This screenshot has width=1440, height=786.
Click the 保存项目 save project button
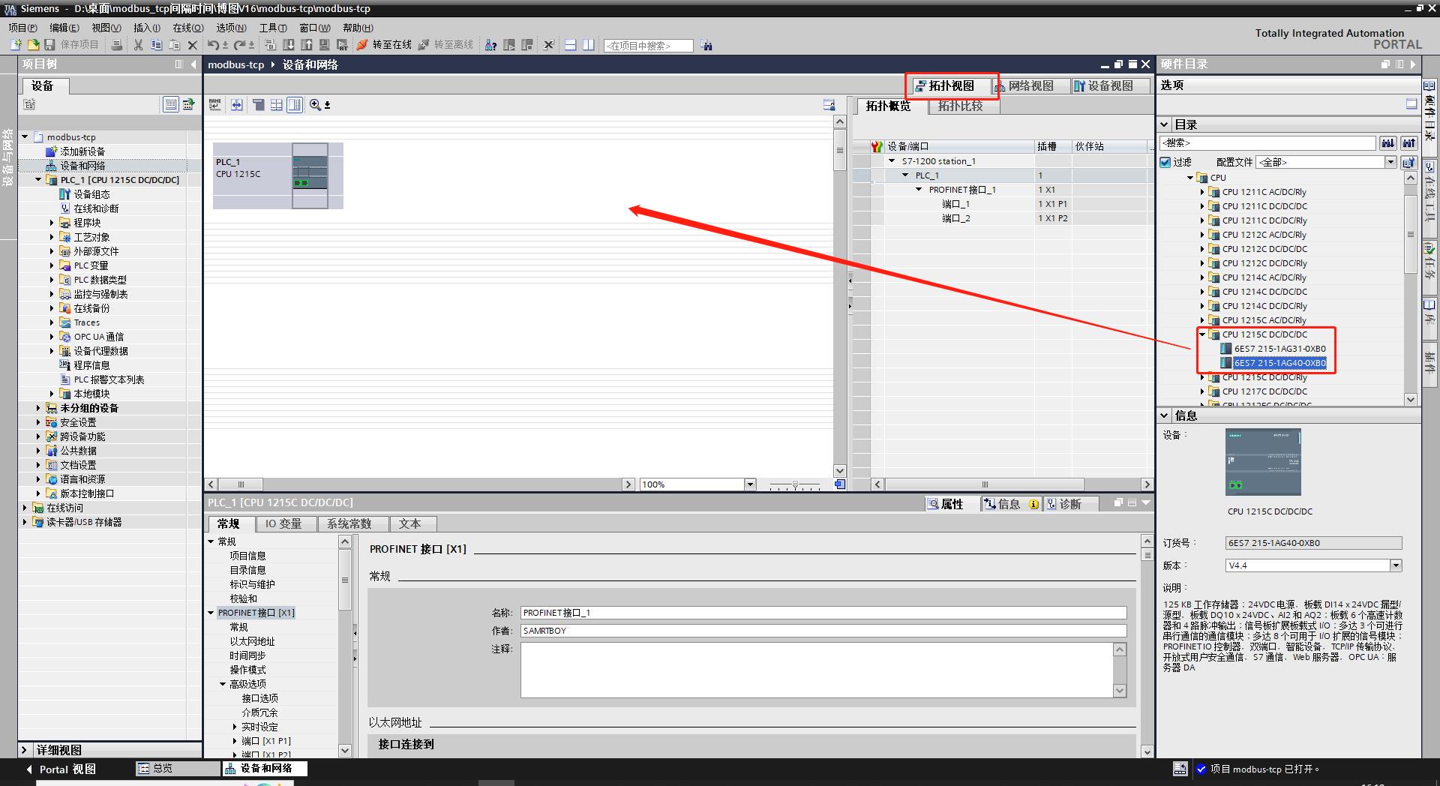tap(71, 45)
